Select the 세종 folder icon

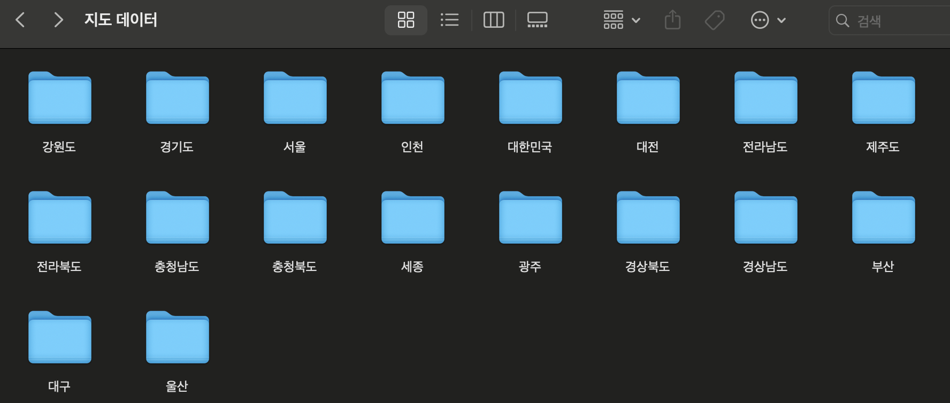click(413, 218)
